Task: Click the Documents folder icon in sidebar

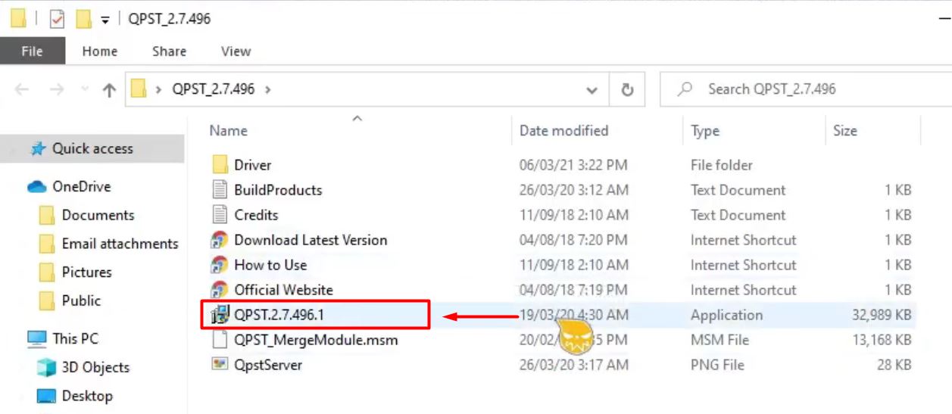Action: [x=47, y=216]
